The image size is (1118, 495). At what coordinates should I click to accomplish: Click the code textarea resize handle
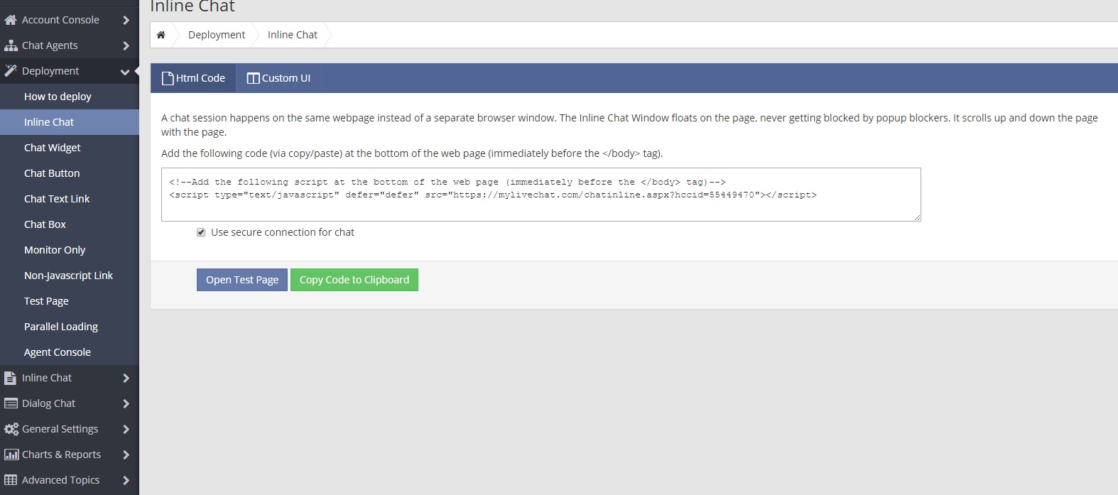click(x=917, y=217)
